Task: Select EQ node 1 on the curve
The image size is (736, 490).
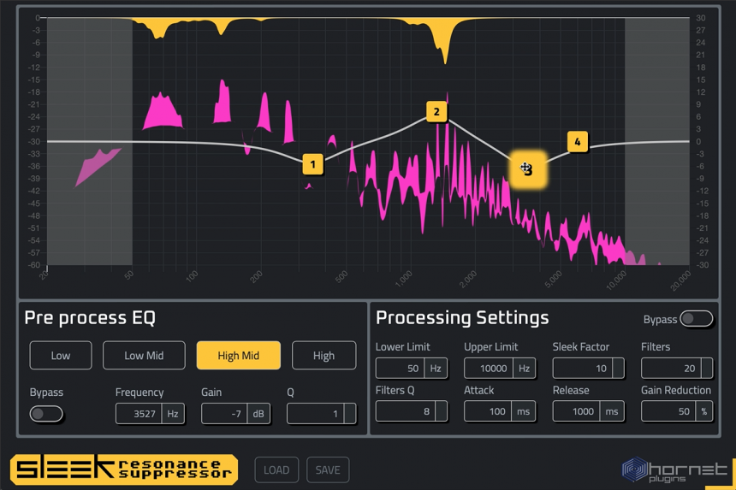Action: [312, 164]
